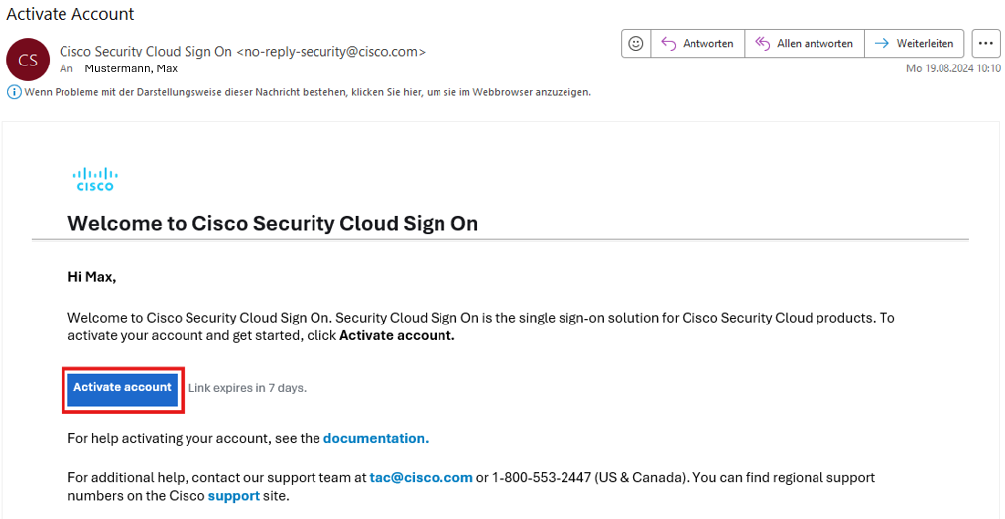
Task: Click the Cisco logo image
Action: [95, 179]
